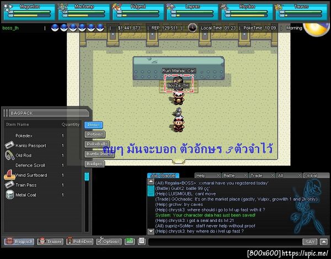The width and height of the screenshot is (331, 259).
Task: Click the chat scrollbar thumb
Action: coord(151,191)
